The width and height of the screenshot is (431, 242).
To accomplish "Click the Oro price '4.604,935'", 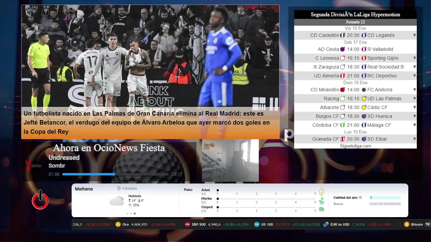I will click(x=139, y=225).
